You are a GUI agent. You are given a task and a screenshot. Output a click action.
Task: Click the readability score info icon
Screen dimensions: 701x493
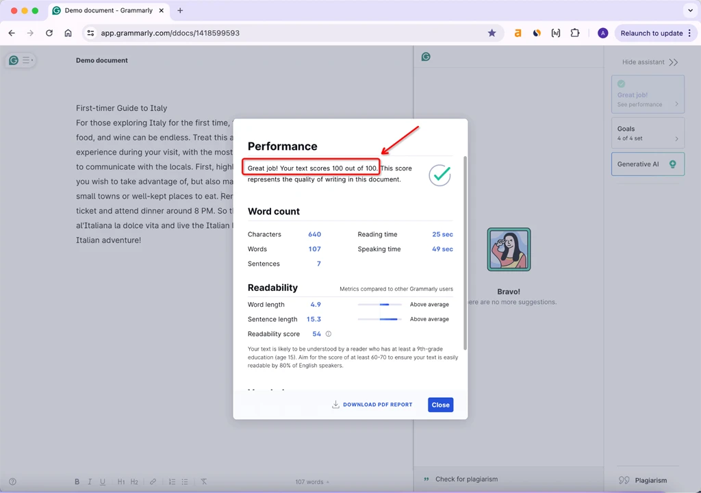tap(329, 334)
